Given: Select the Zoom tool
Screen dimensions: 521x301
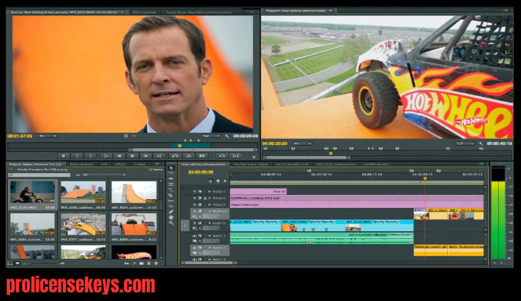Looking at the screenshot, I should 171,223.
